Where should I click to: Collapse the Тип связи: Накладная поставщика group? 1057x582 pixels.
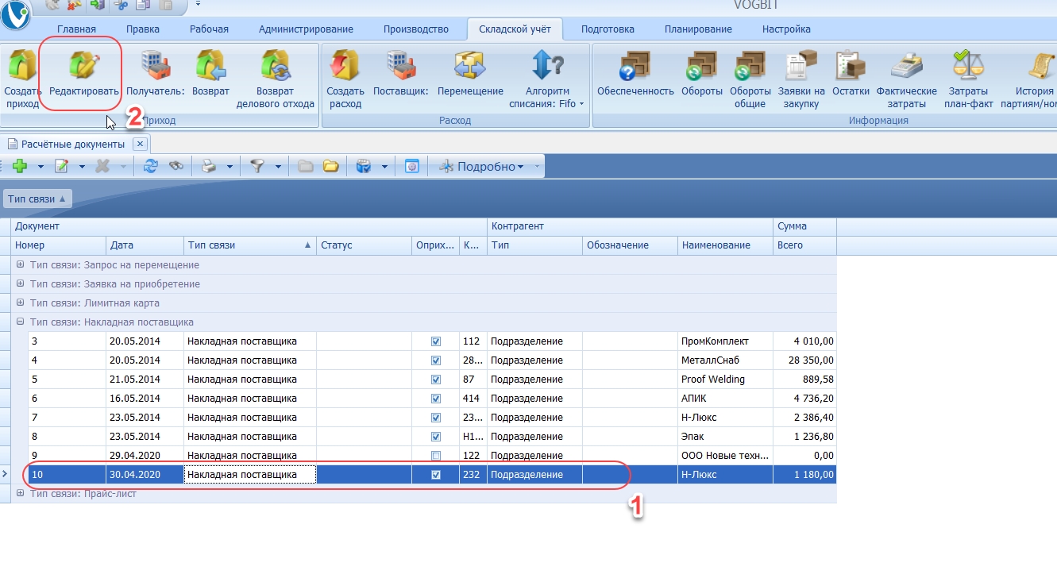coord(21,322)
